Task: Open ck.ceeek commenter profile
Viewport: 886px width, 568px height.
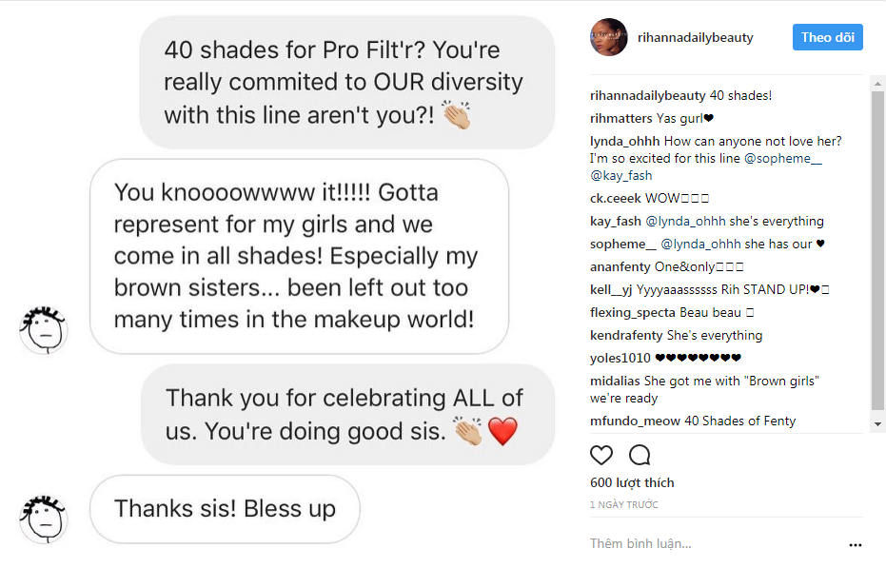Action: click(x=615, y=199)
